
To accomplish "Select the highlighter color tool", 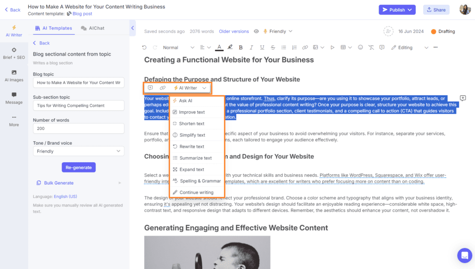I will (x=230, y=47).
